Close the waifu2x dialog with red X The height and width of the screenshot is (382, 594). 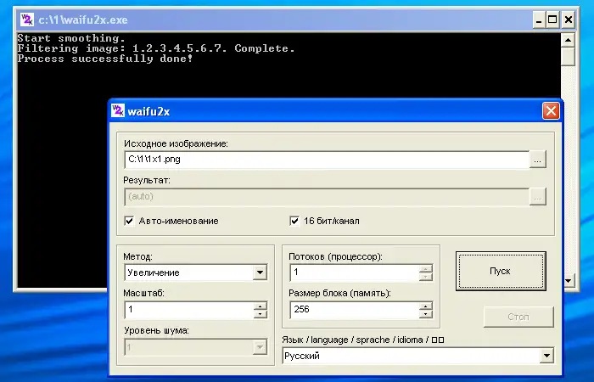coord(551,111)
